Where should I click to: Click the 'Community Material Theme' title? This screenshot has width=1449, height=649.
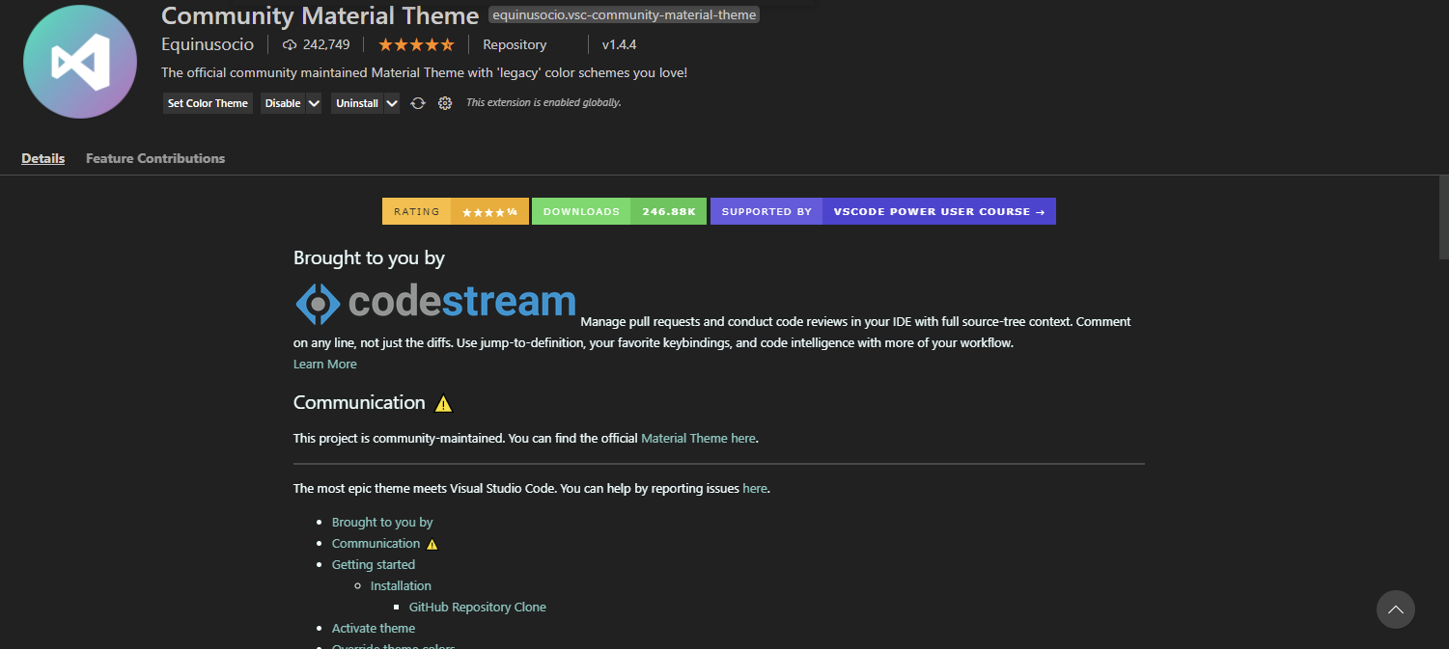click(320, 15)
